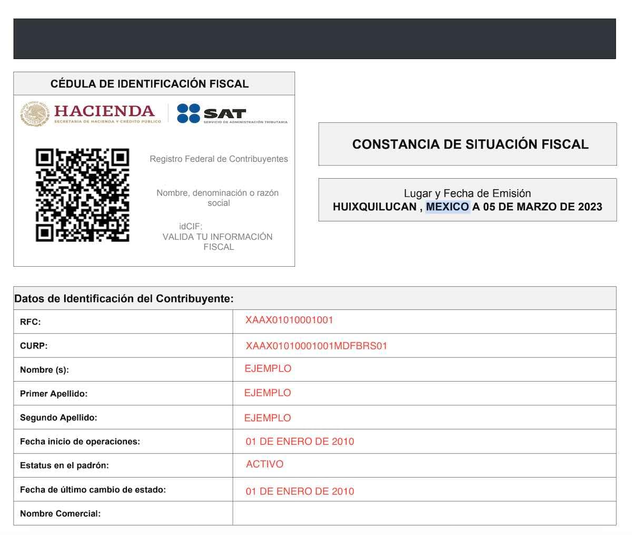The image size is (632, 535).
Task: Click the CURP value in red
Action: tap(316, 346)
